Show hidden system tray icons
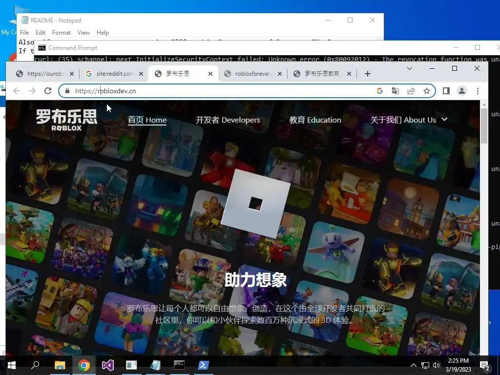Viewport: 500px width, 375px height. click(413, 365)
